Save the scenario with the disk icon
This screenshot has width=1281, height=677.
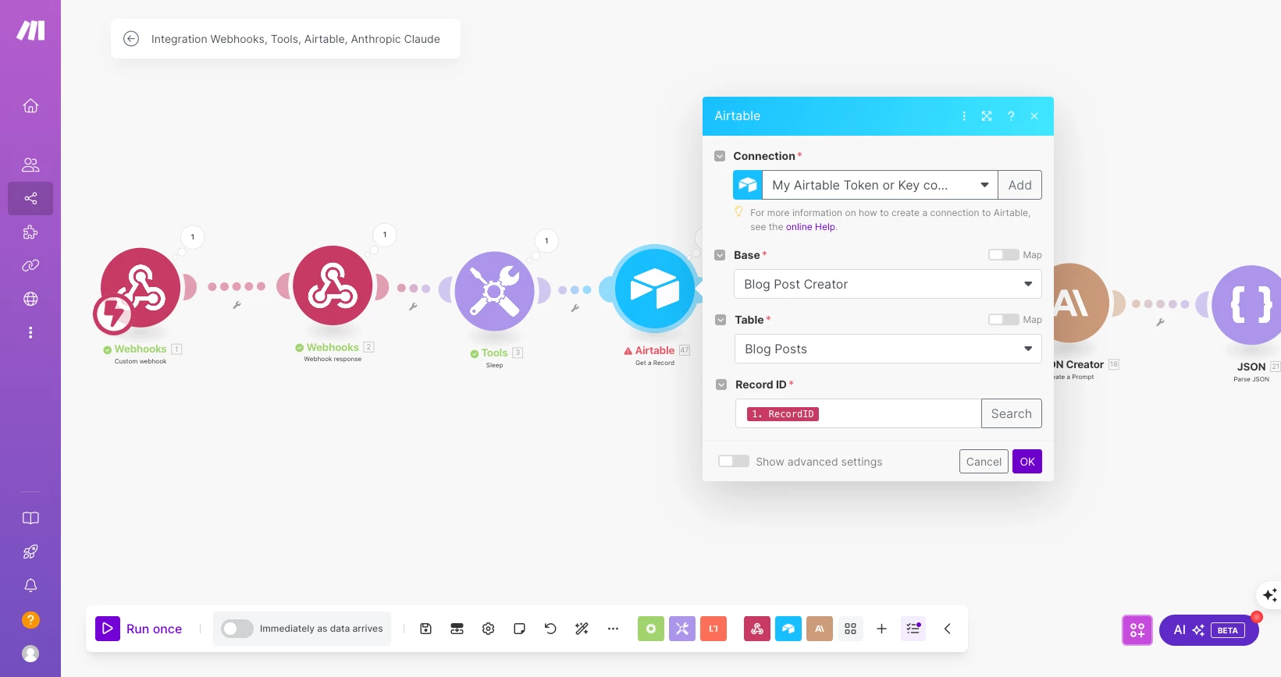[425, 629]
